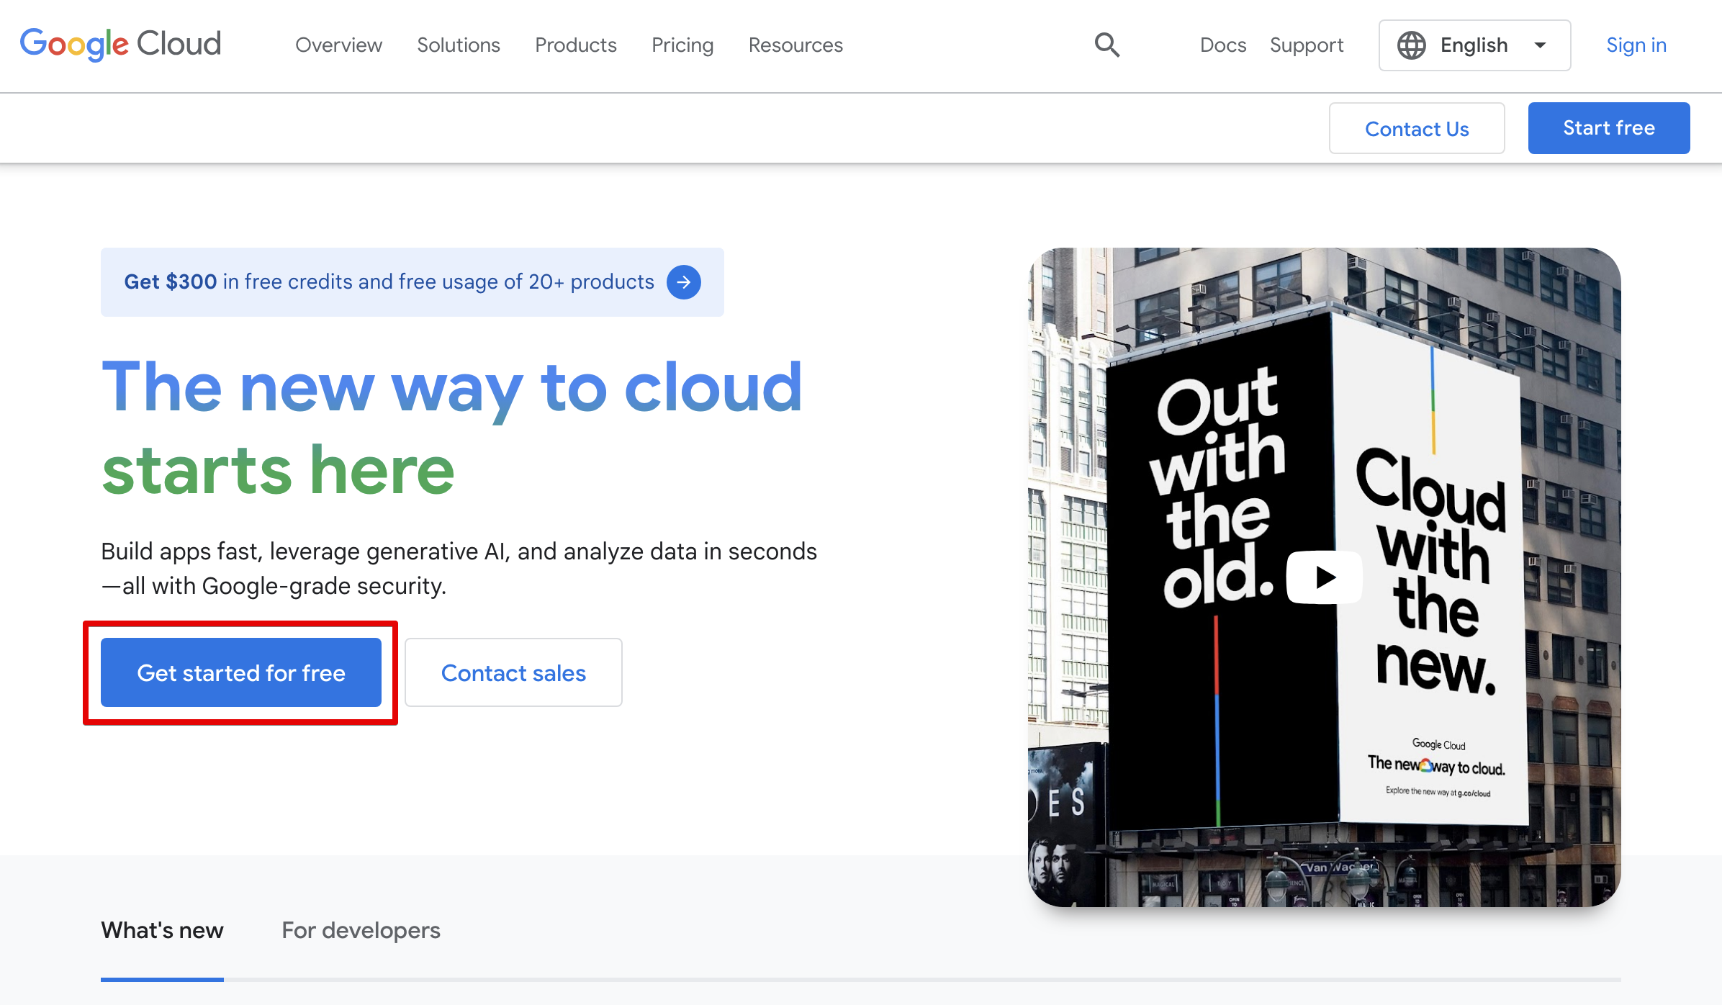Click the Contact sales button
This screenshot has width=1722, height=1005.
(x=513, y=672)
